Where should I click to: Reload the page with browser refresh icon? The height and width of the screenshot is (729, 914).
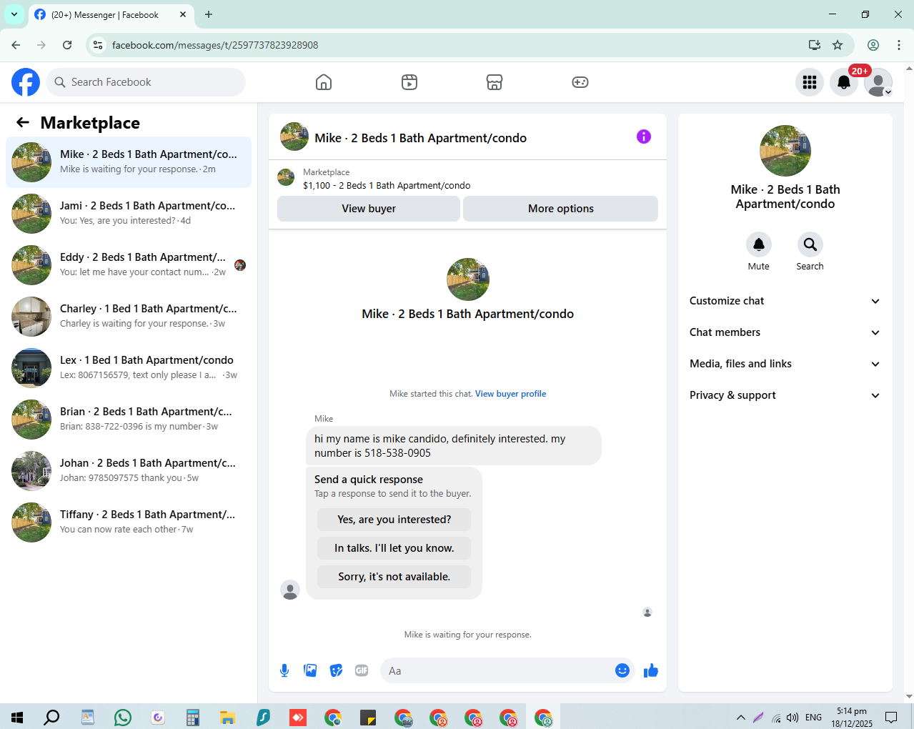[67, 45]
